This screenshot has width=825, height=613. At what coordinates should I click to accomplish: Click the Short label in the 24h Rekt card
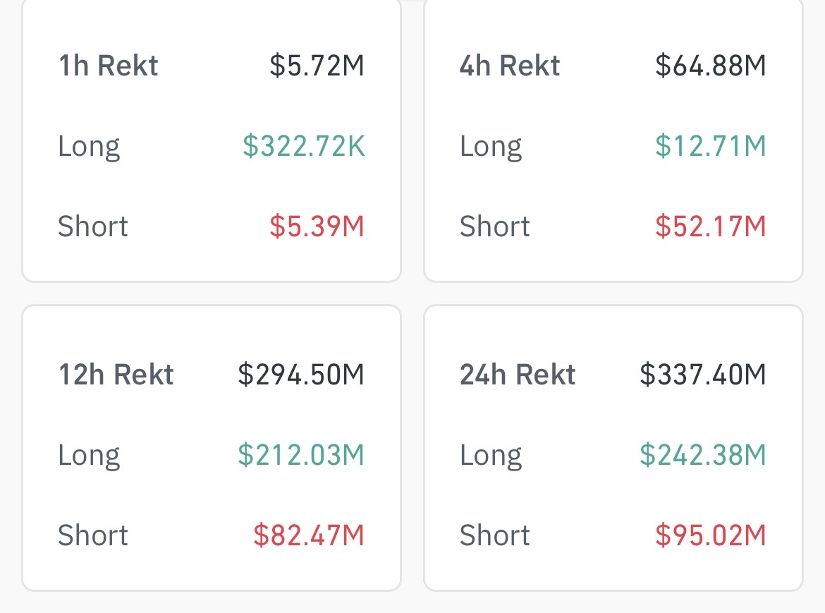click(494, 535)
